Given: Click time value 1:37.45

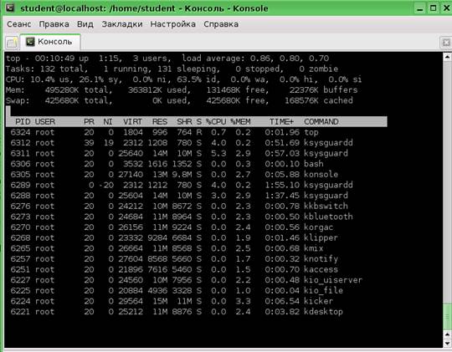Looking at the screenshot, I should (282, 196).
